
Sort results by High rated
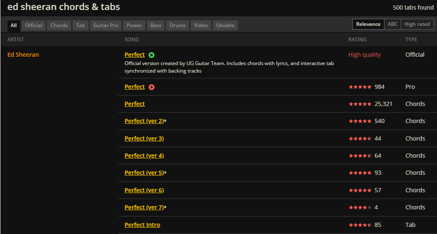tap(417, 24)
